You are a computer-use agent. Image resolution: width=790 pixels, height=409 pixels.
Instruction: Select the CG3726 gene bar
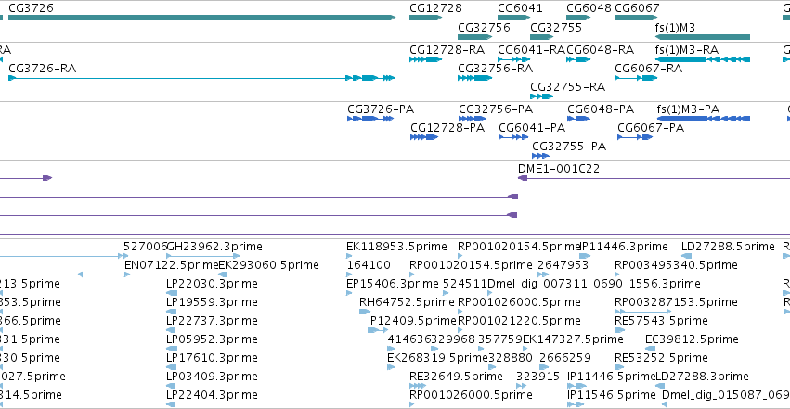coord(202,18)
